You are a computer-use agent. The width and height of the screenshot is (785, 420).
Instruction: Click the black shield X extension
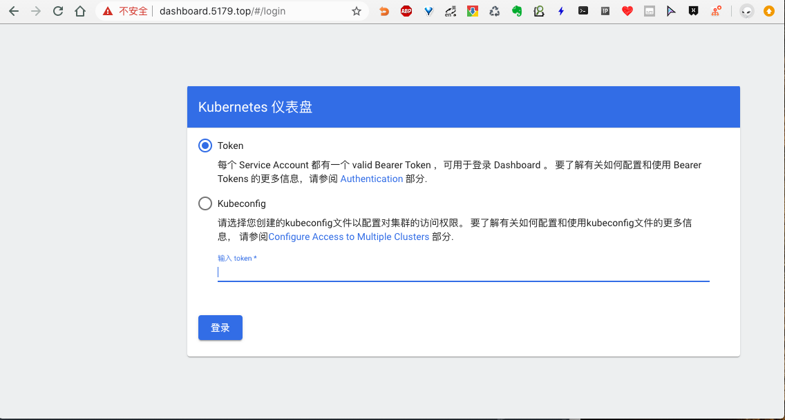pos(693,10)
